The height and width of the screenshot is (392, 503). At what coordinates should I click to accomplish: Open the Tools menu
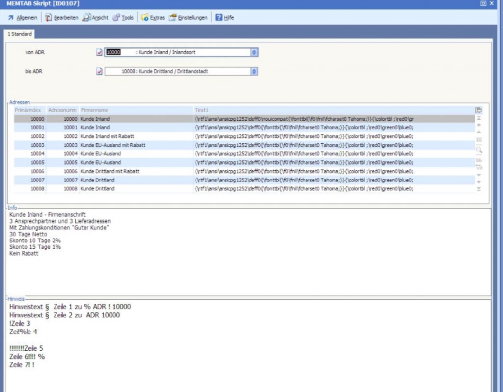point(123,18)
